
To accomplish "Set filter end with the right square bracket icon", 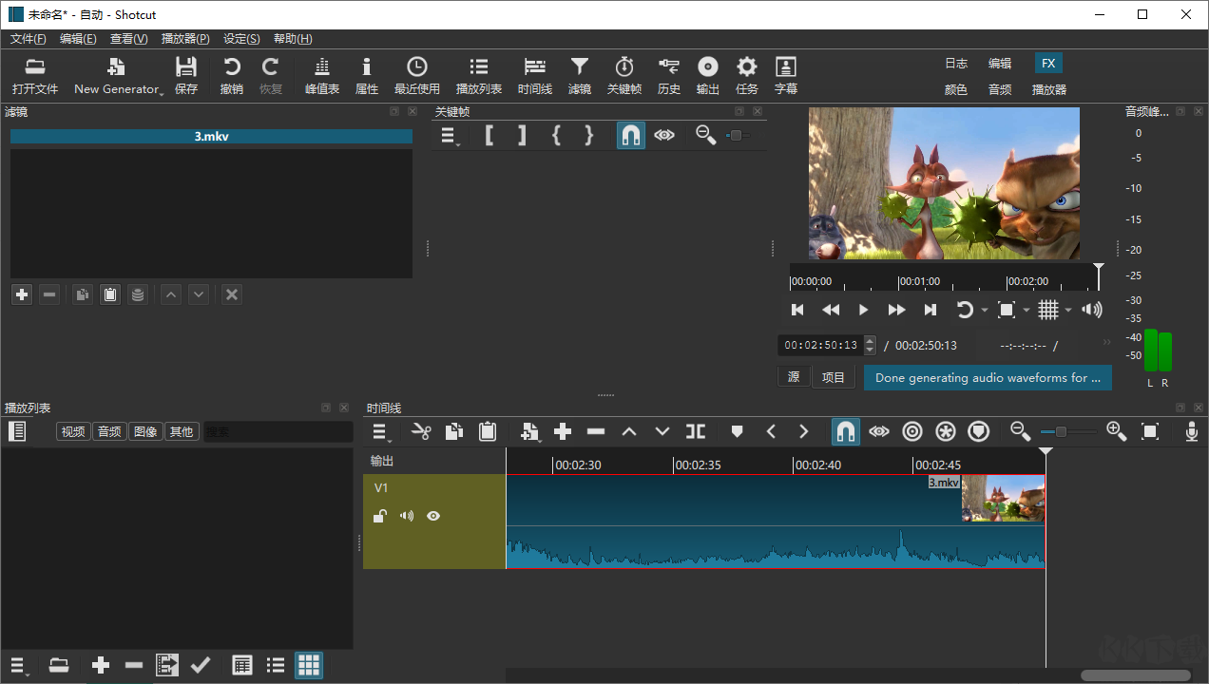I will point(522,135).
